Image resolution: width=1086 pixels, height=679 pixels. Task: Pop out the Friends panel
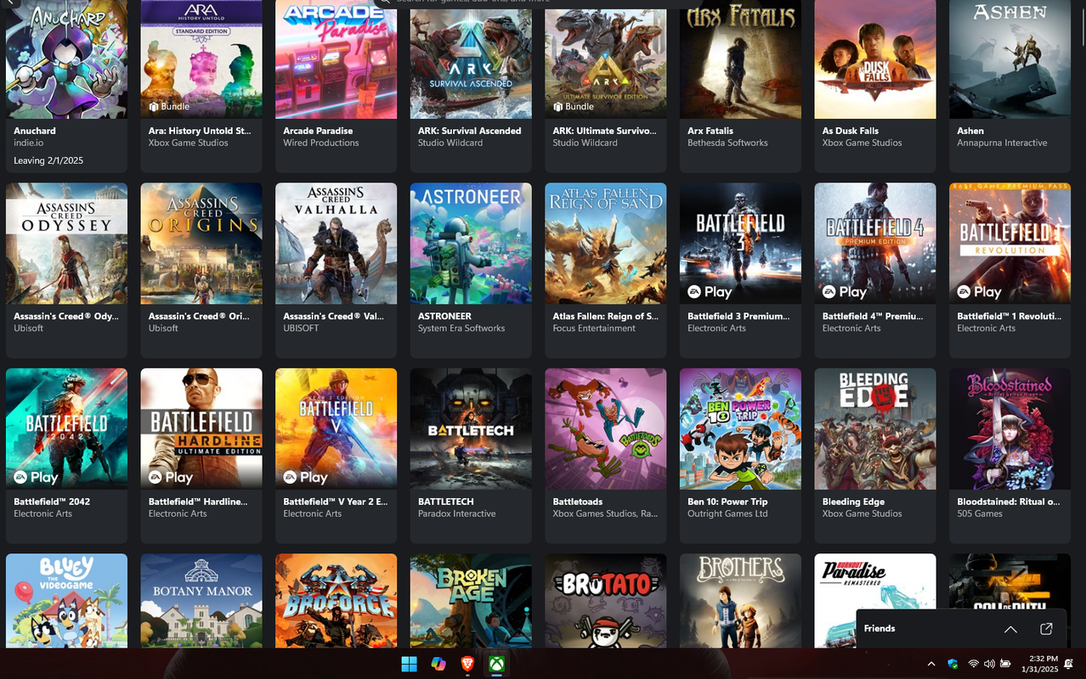coord(1046,629)
